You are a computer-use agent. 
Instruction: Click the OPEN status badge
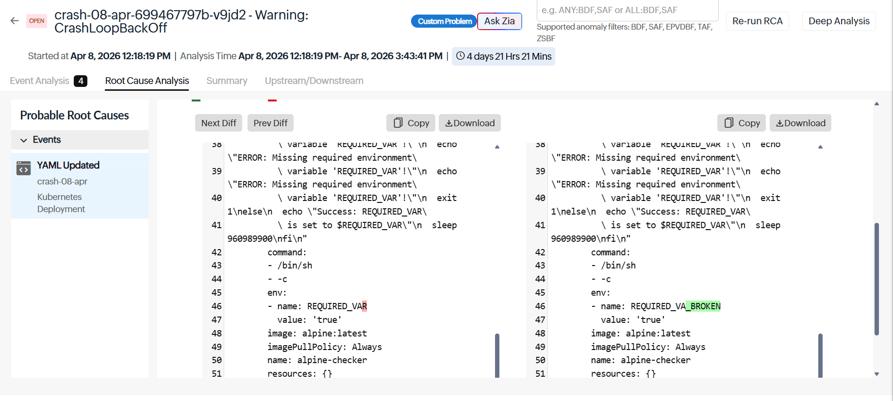click(x=36, y=21)
